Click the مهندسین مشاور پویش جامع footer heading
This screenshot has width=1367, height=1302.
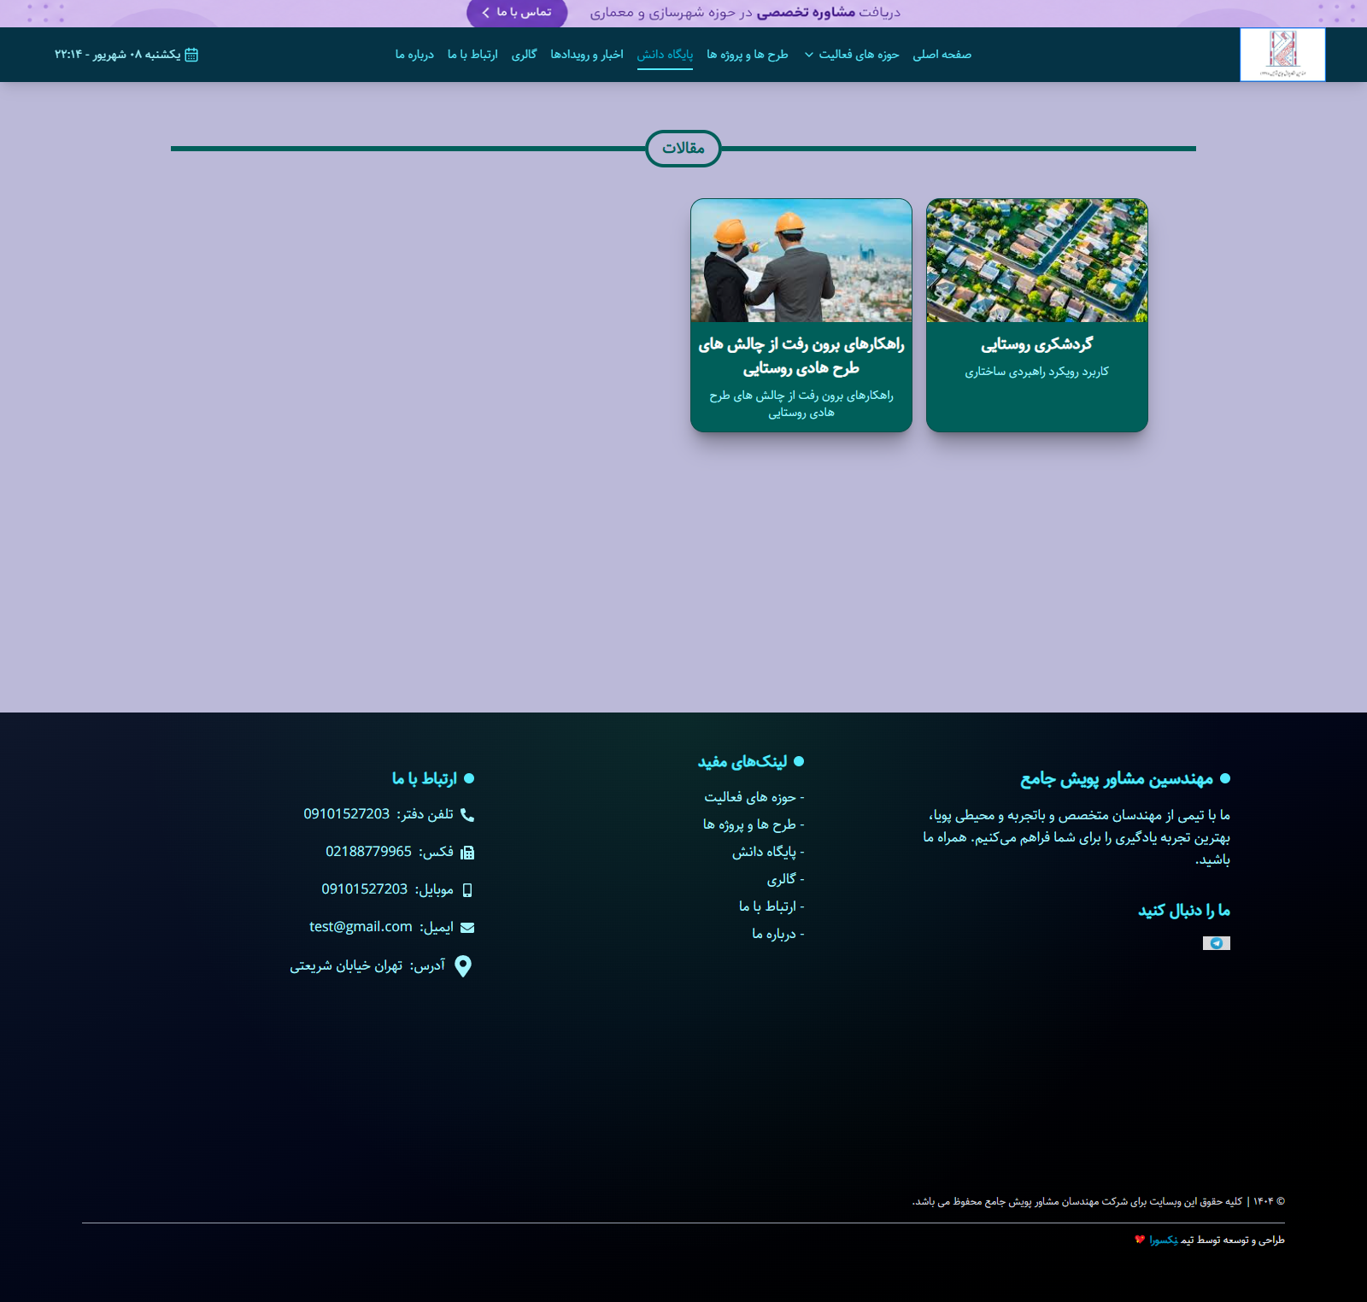1117,779
